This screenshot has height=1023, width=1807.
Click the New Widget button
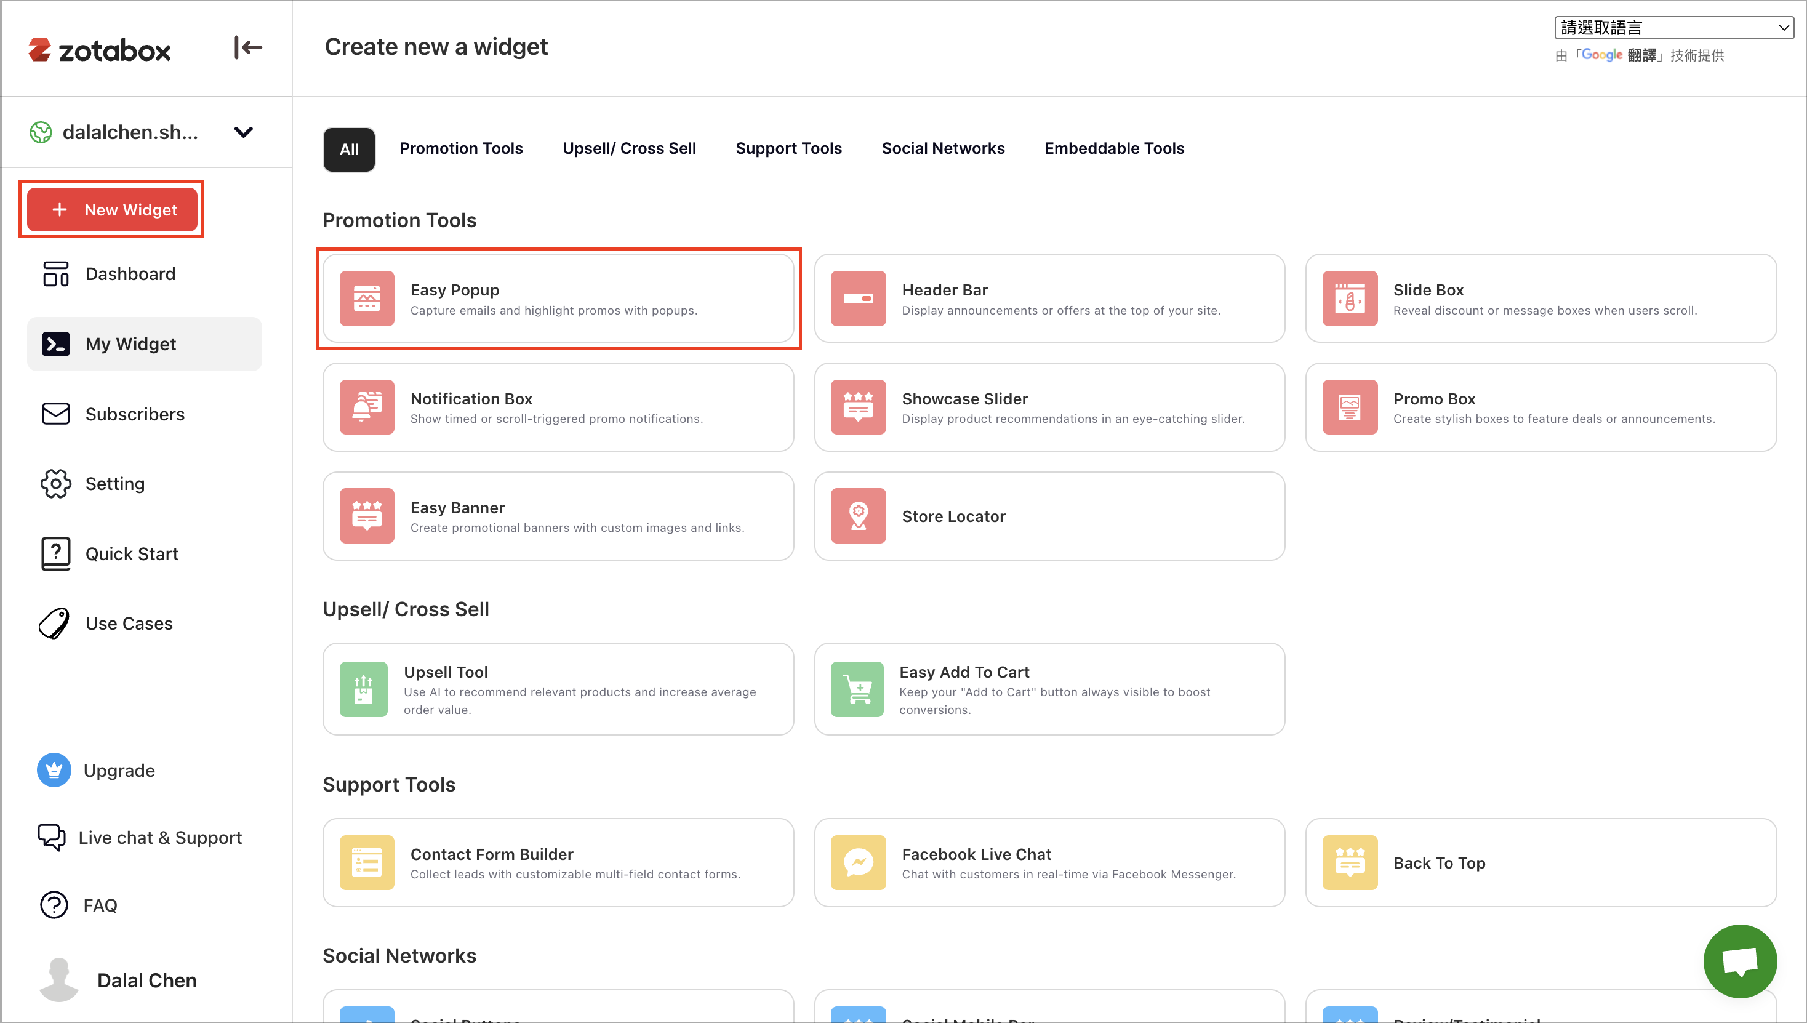tap(113, 209)
